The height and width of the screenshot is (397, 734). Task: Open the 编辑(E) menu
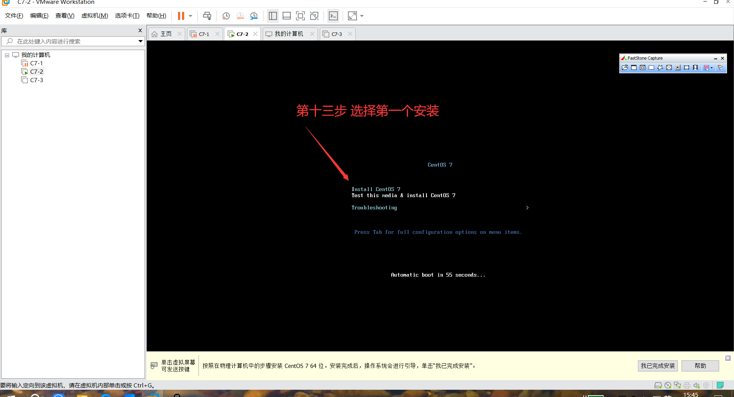[x=39, y=16]
